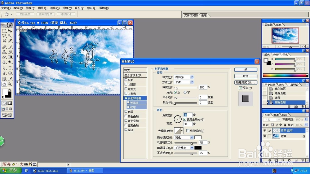Image resolution: width=310 pixels, height=174 pixels.
Task: Select the Zoom tool
Action: pyautogui.click(x=10, y=84)
